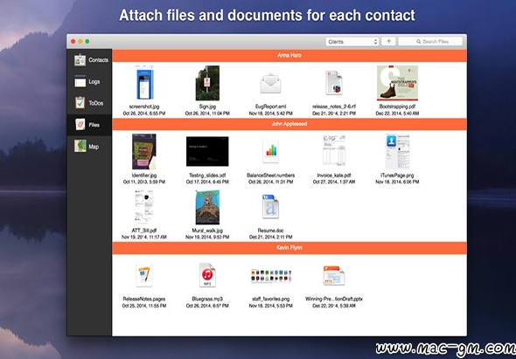The width and height of the screenshot is (516, 359).
Task: Open the Resume.doc file icon
Action: pos(270,207)
